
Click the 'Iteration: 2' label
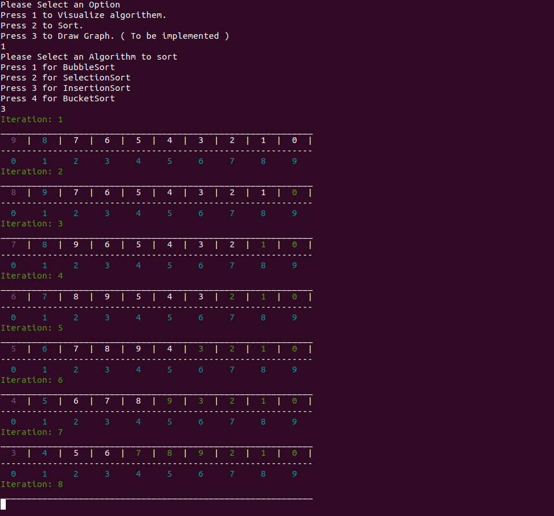coord(32,171)
